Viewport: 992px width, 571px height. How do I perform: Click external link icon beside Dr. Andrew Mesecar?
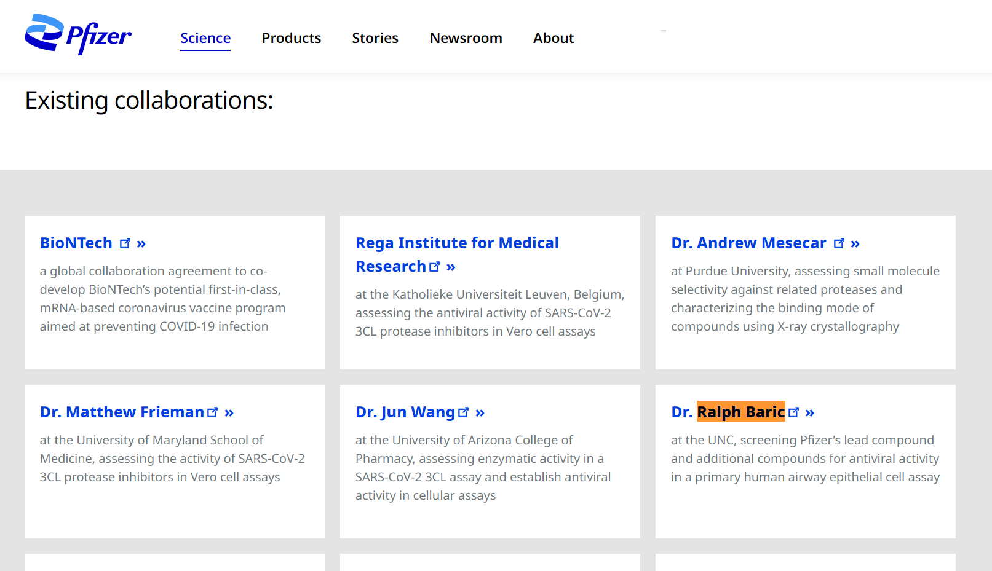(839, 243)
